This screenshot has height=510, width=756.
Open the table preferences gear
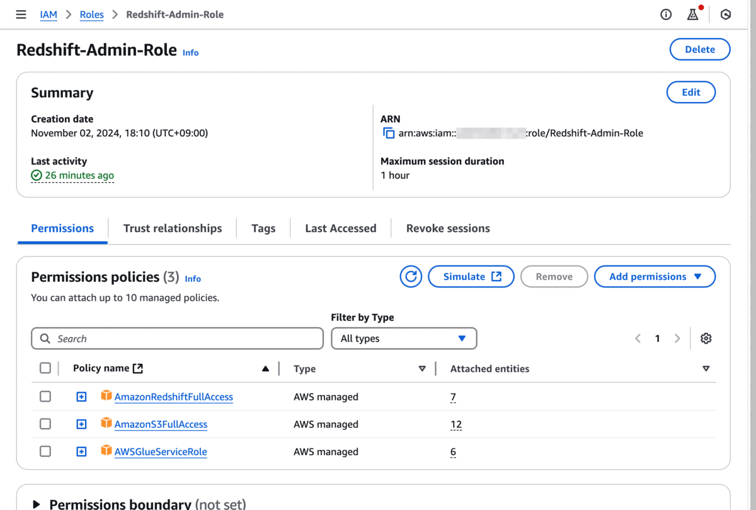pos(706,339)
